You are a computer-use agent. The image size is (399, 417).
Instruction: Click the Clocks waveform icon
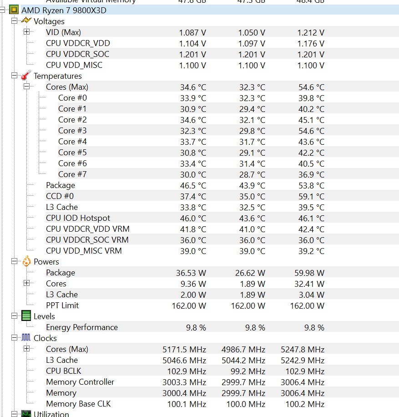[x=26, y=337]
